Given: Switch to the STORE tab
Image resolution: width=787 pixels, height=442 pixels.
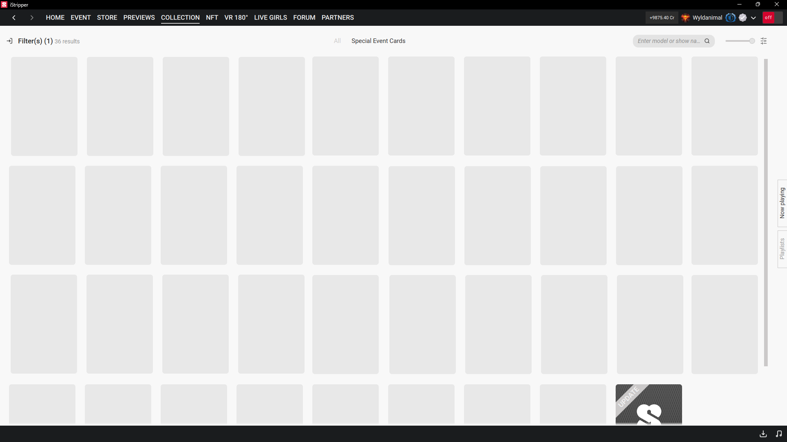Looking at the screenshot, I should (107, 18).
